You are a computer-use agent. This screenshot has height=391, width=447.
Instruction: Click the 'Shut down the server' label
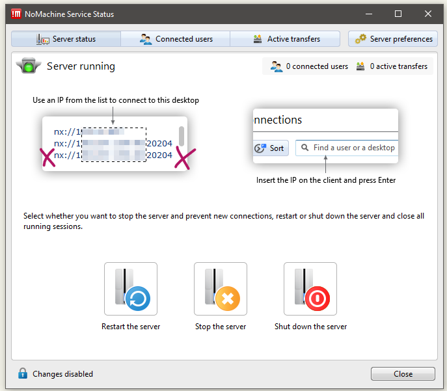point(310,327)
